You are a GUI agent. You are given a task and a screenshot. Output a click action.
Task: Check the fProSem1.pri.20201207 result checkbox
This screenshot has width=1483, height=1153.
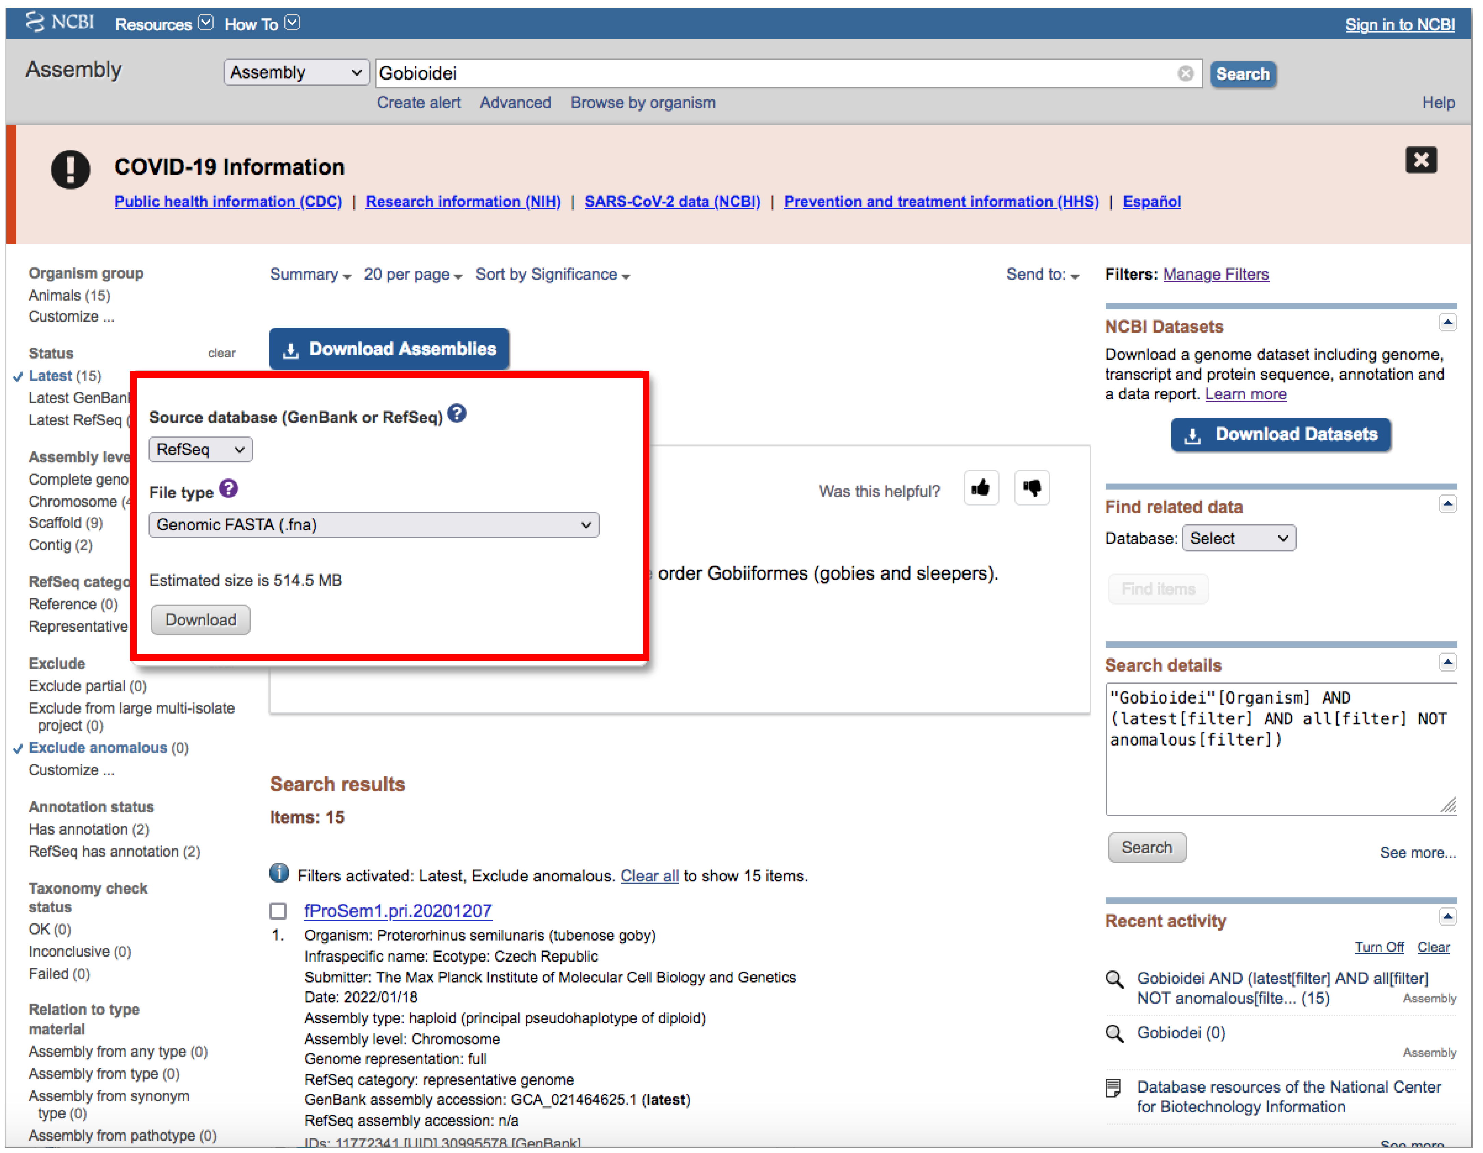(x=278, y=910)
